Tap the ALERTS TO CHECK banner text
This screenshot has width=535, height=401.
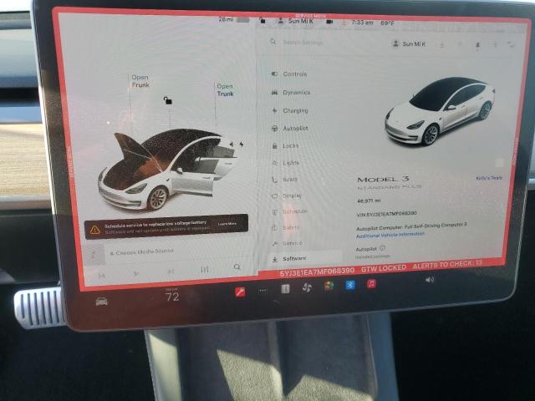447,264
